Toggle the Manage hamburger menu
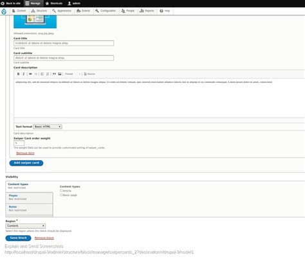Image resolution: width=305 pixels, height=259 pixels. (x=33, y=3)
